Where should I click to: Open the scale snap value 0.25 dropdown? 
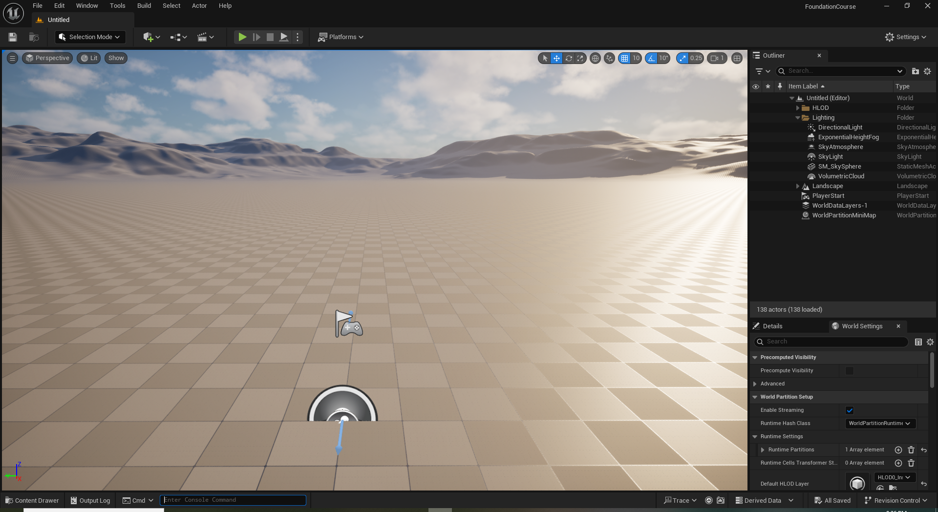(x=696, y=58)
